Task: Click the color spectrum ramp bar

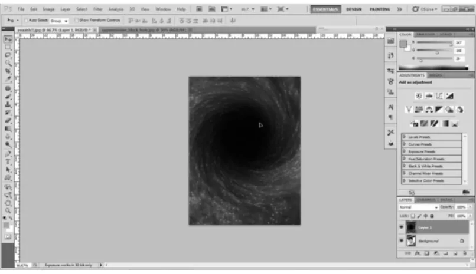Action: [x=433, y=68]
